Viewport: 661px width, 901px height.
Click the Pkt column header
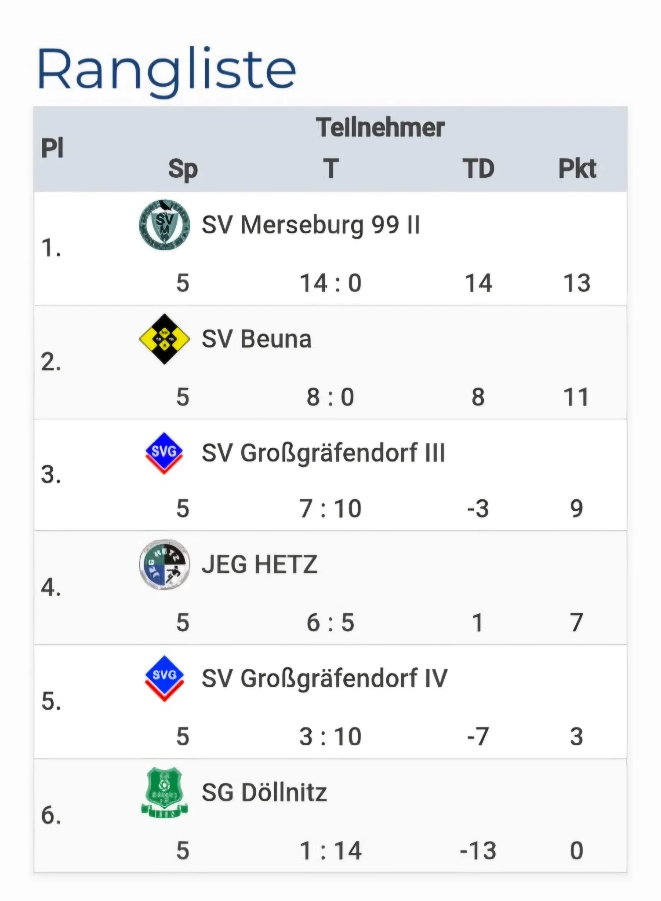[577, 168]
